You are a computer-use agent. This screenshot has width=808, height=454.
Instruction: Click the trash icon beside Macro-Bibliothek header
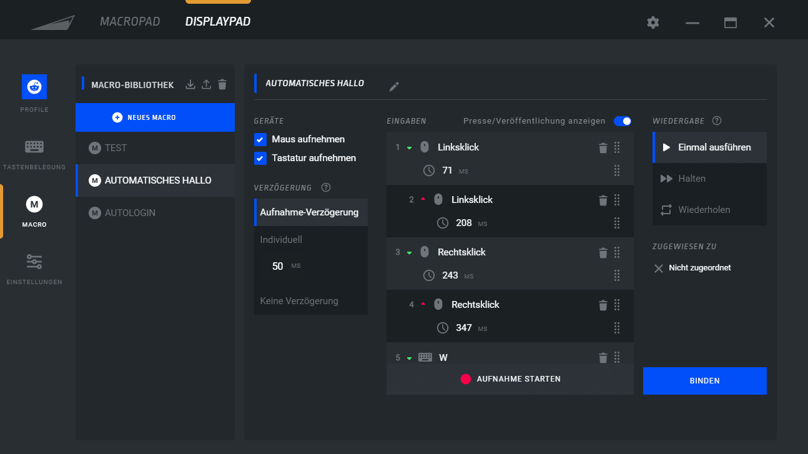point(222,84)
